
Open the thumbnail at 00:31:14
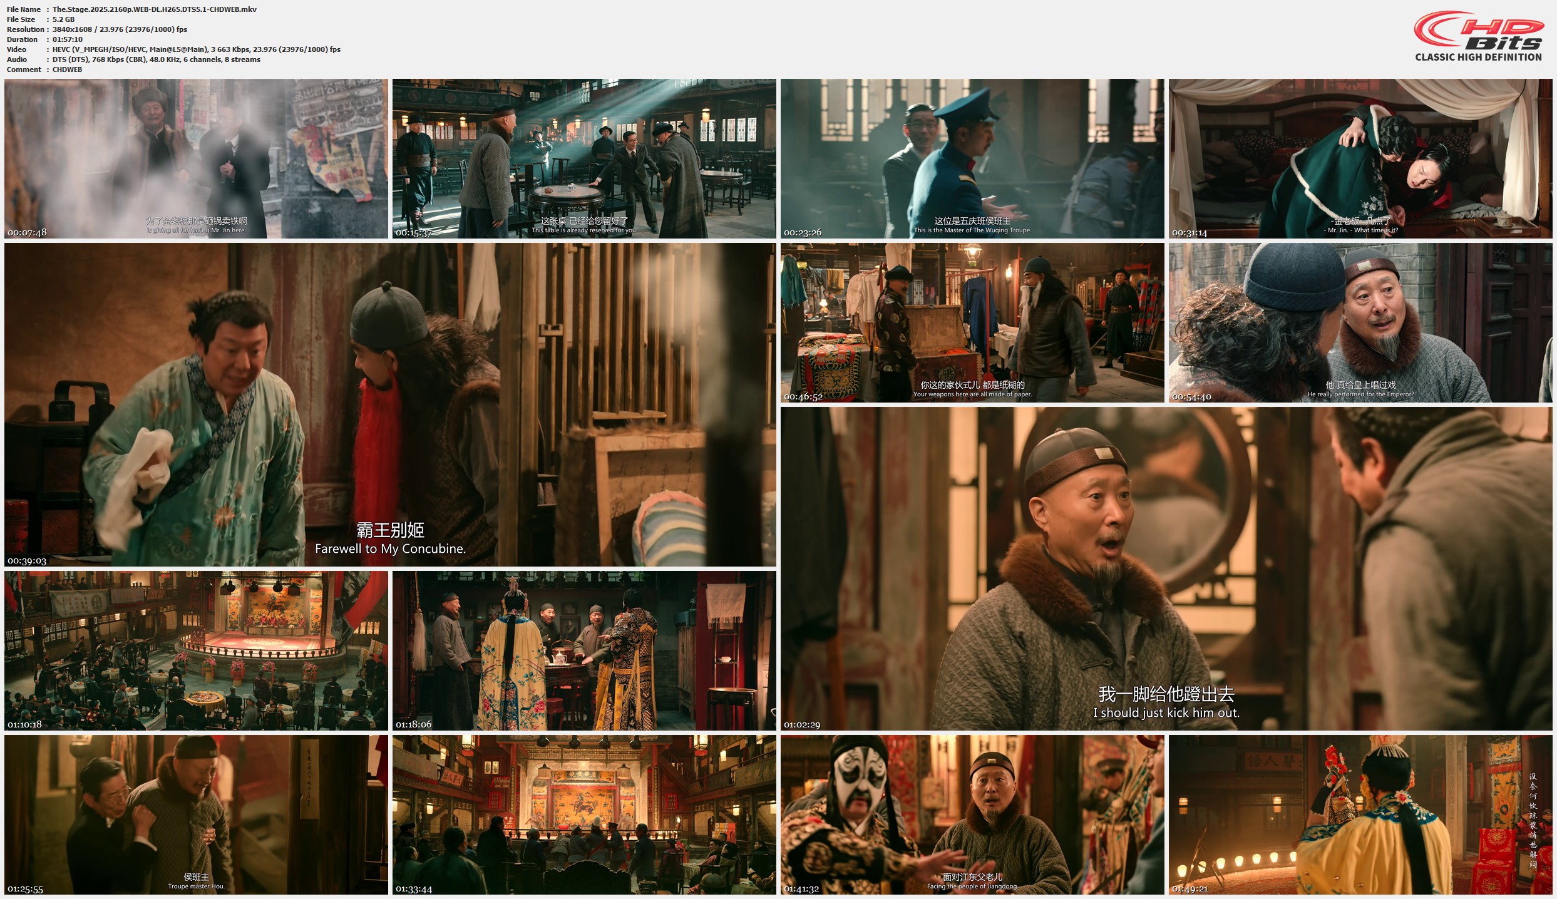click(1360, 158)
